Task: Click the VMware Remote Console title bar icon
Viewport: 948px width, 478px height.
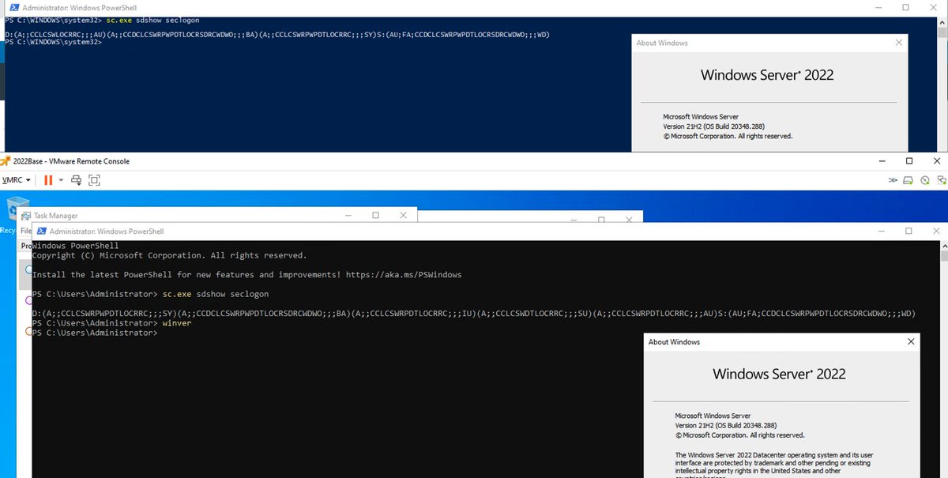Action: 6,161
